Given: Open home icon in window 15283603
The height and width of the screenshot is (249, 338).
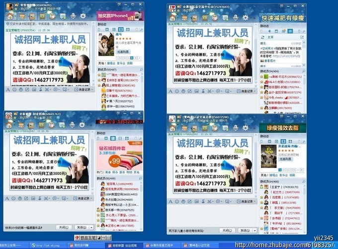Looking at the screenshot, I should 172,17.
